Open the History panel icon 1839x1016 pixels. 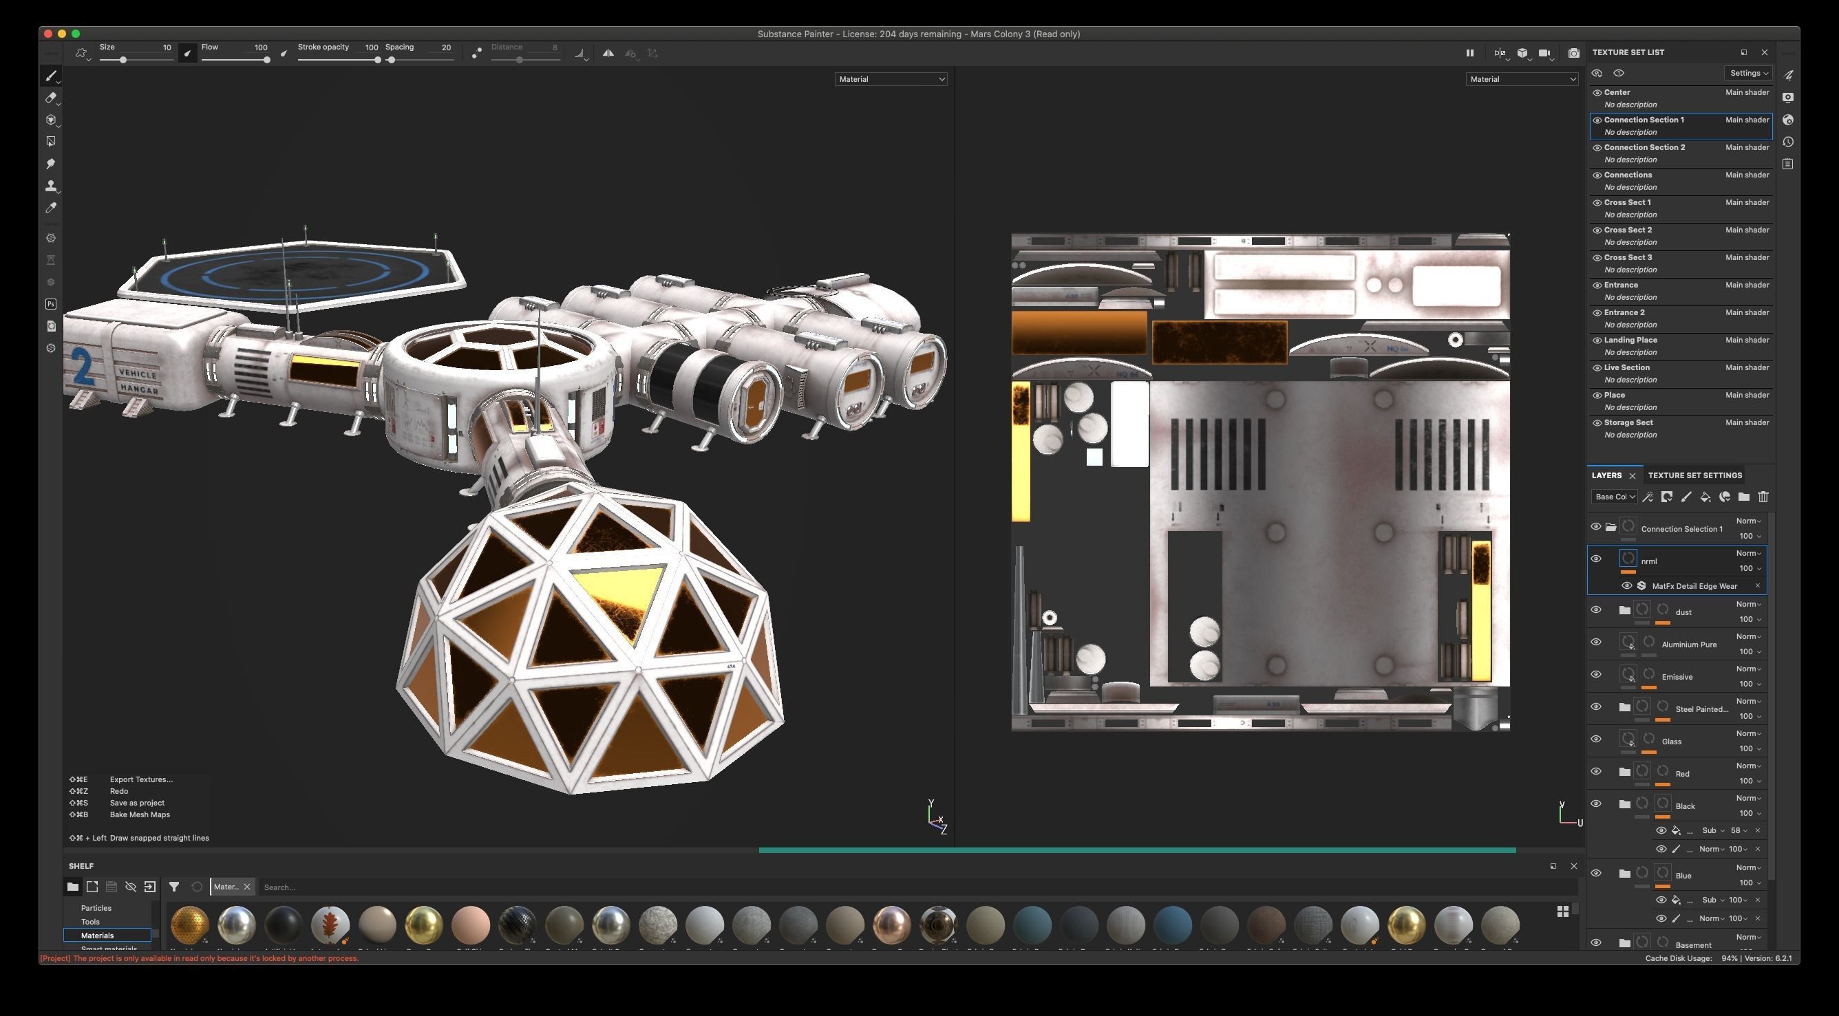[x=1787, y=142]
